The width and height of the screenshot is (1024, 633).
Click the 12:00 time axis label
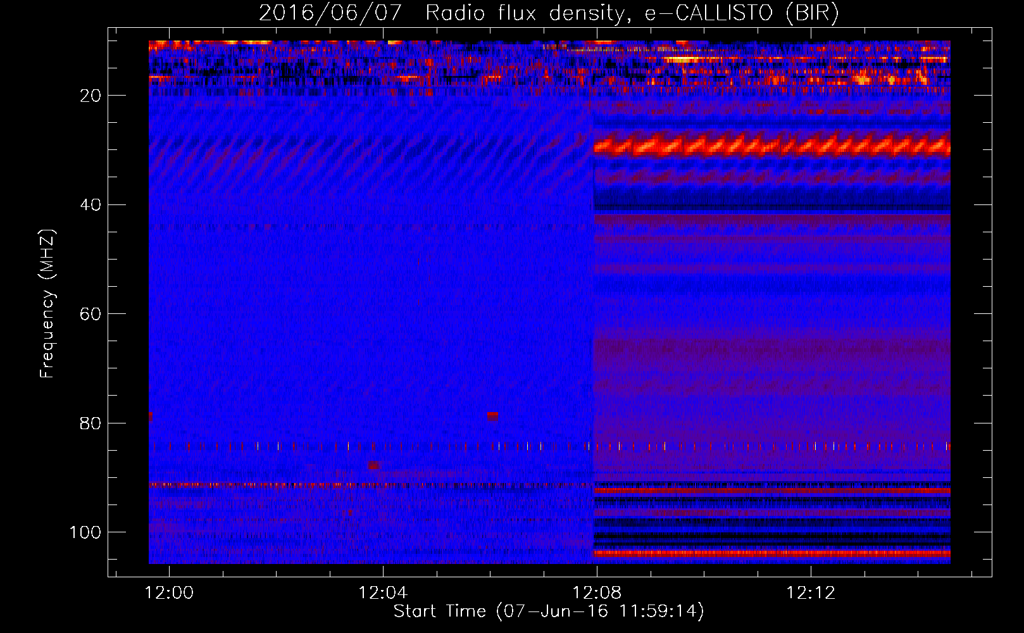pos(169,593)
